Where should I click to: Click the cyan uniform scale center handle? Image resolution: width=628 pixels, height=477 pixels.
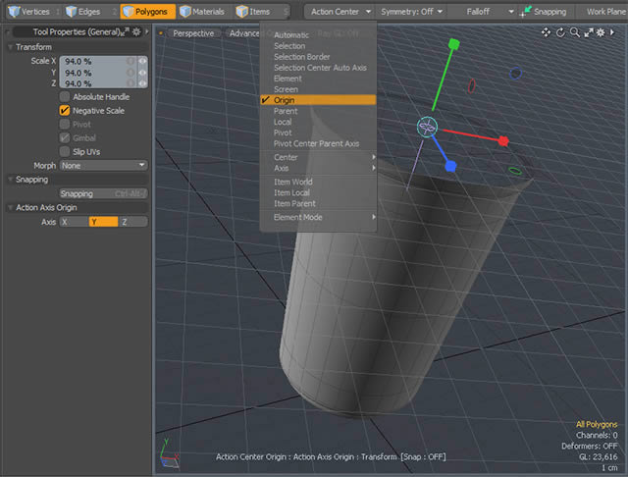(427, 128)
